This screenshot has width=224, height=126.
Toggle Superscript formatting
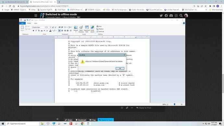[47, 31]
